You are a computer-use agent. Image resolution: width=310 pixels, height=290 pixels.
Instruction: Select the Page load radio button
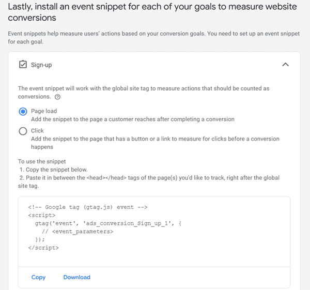[x=23, y=111]
